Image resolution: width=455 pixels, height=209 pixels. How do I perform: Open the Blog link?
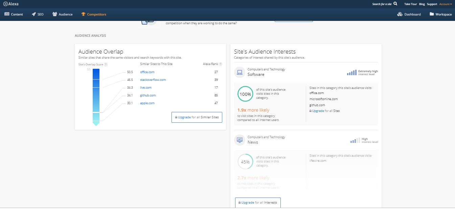(422, 4)
